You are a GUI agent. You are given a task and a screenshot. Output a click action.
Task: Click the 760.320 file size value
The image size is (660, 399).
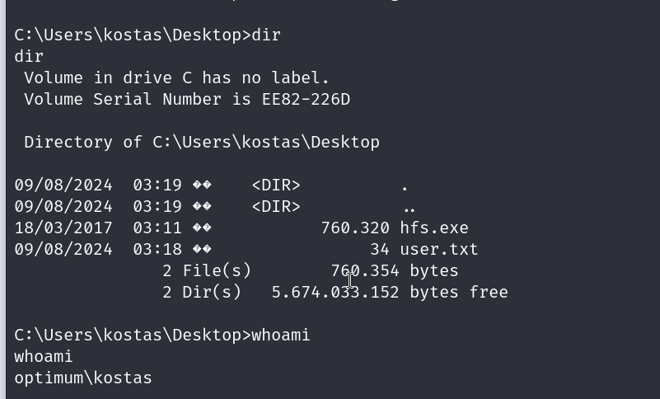pos(355,228)
